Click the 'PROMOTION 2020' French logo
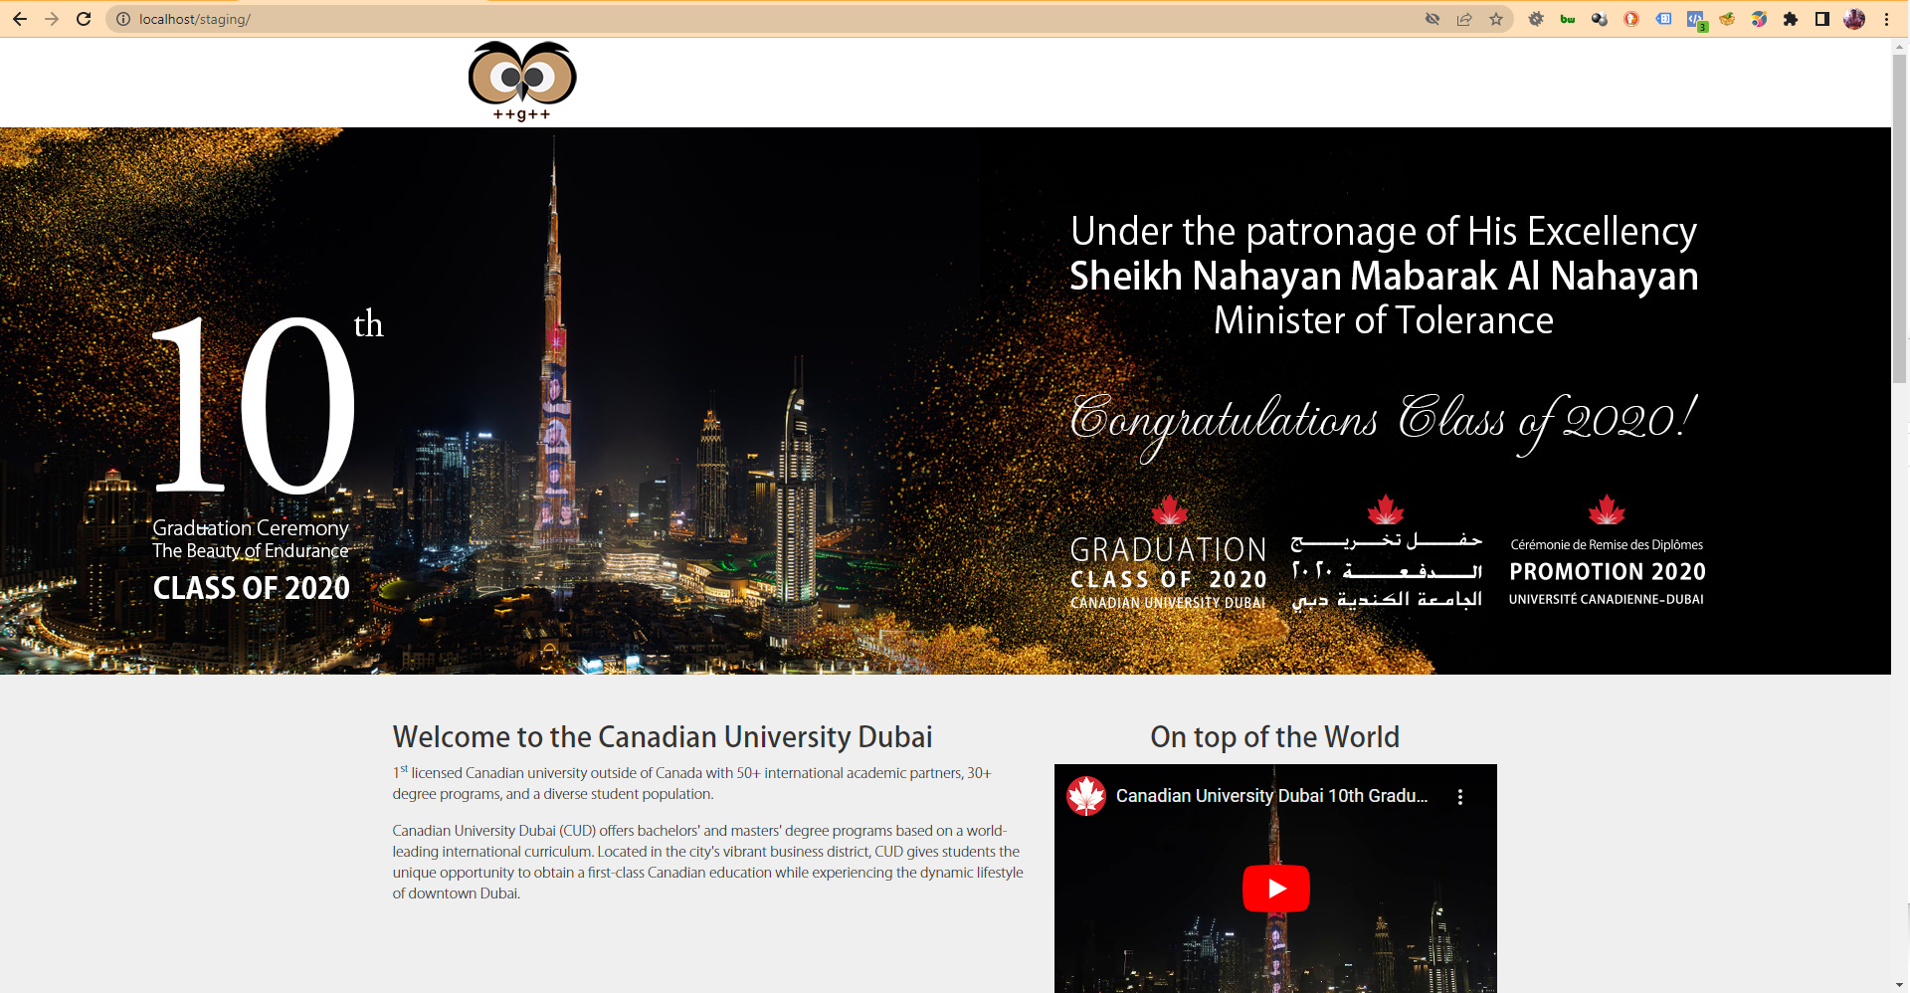Screen dimensions: 1910x993 [1607, 551]
